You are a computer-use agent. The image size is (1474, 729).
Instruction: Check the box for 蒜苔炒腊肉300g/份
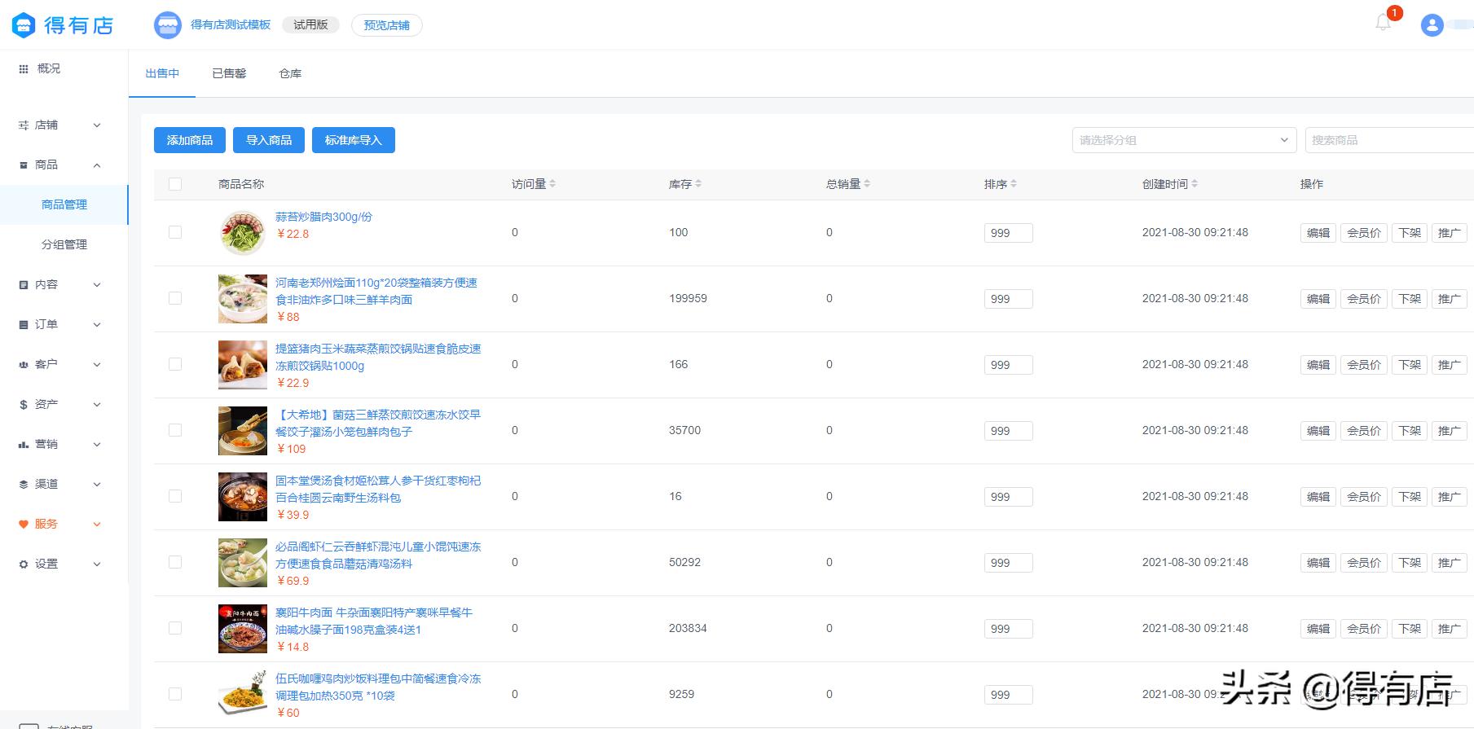[175, 232]
